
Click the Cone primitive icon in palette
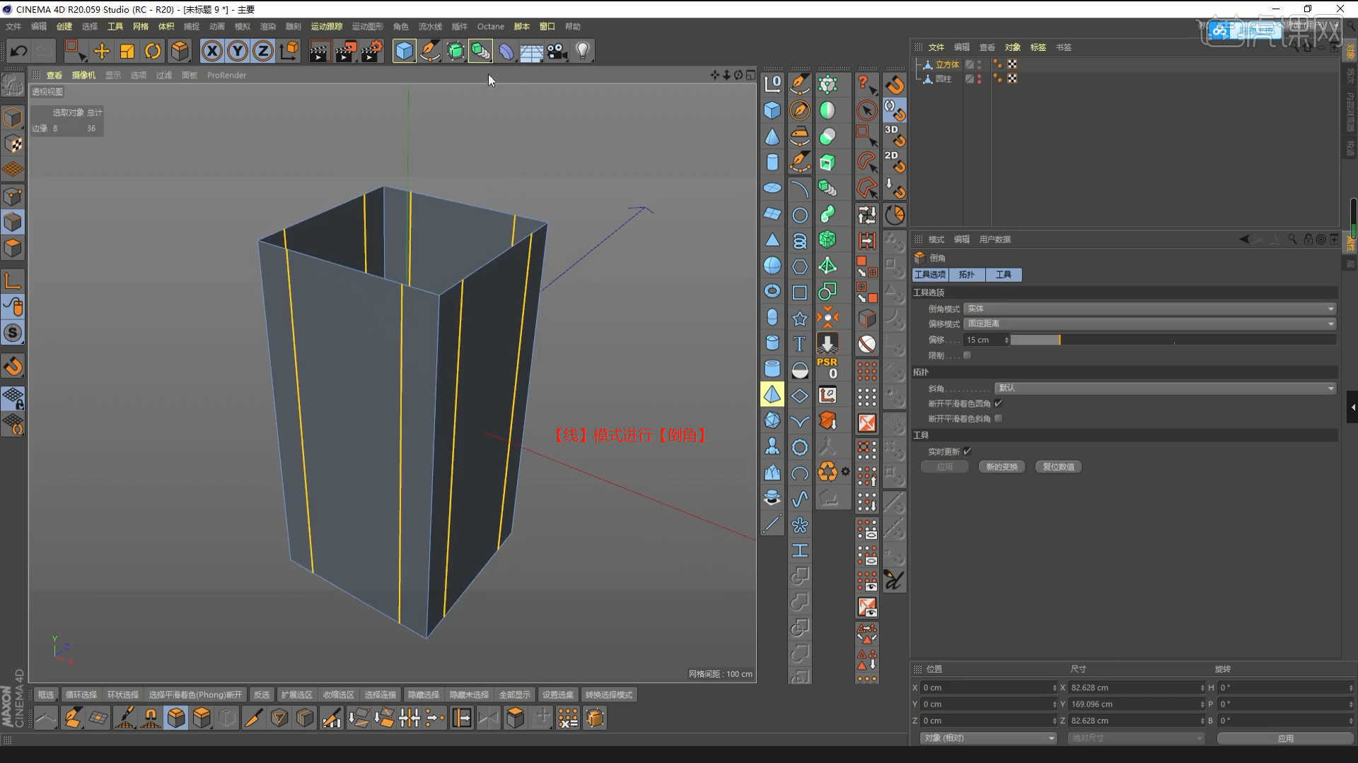(x=772, y=136)
